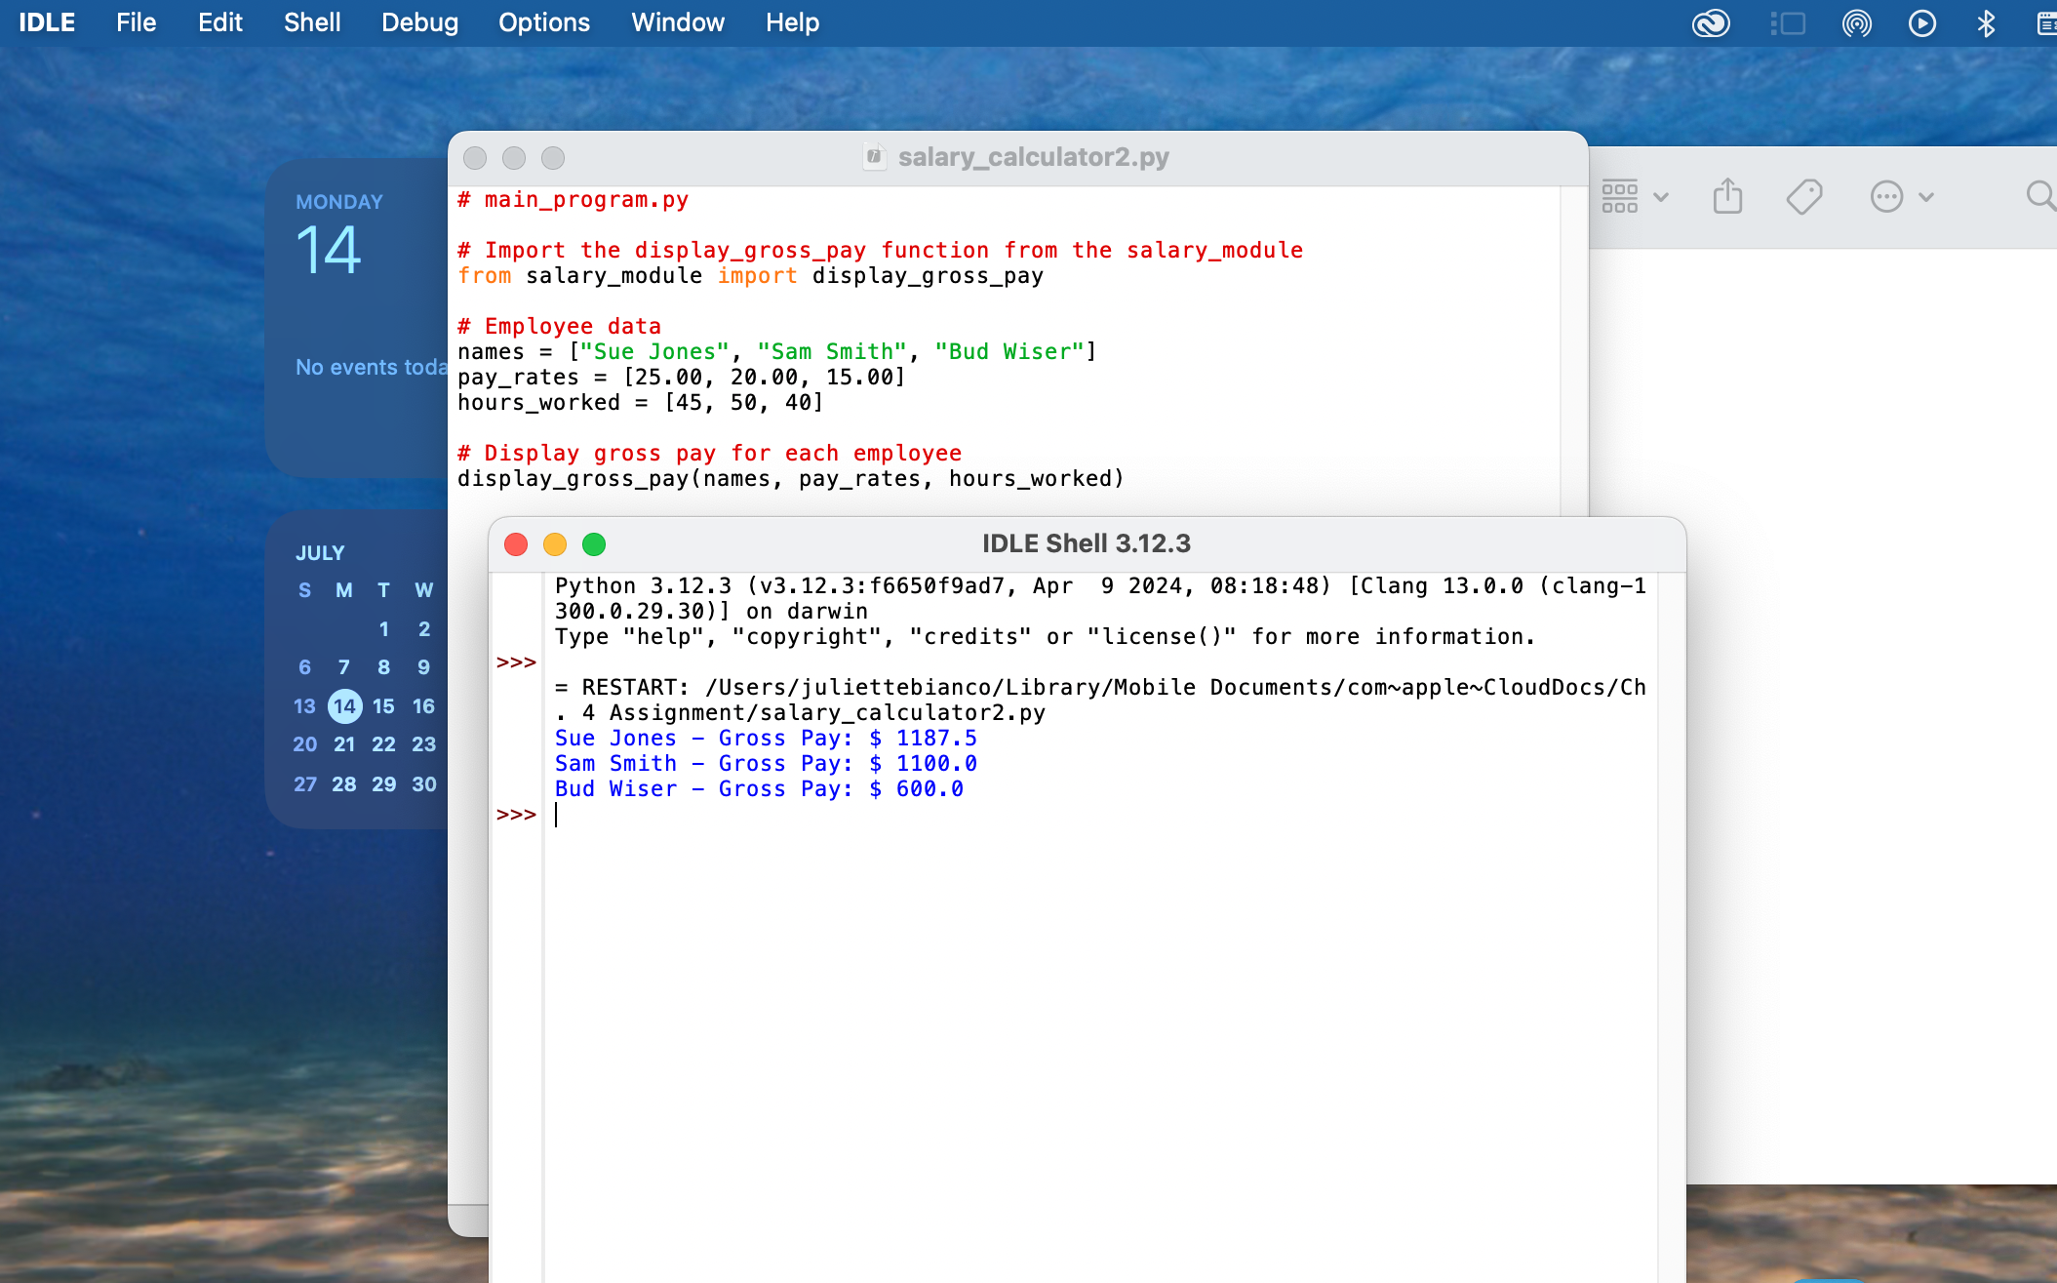Click the salary_calculator2.py title file icon

click(874, 156)
